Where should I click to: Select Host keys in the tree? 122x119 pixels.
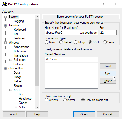[25, 99]
